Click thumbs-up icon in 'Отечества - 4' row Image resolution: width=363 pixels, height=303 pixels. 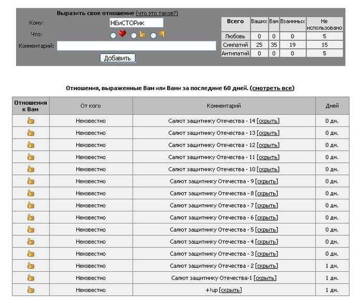[31, 241]
